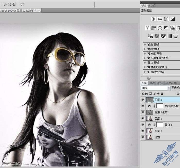
Task: Click the 色相/饱和度 1 adjustment circle icon
Action: tap(149, 106)
